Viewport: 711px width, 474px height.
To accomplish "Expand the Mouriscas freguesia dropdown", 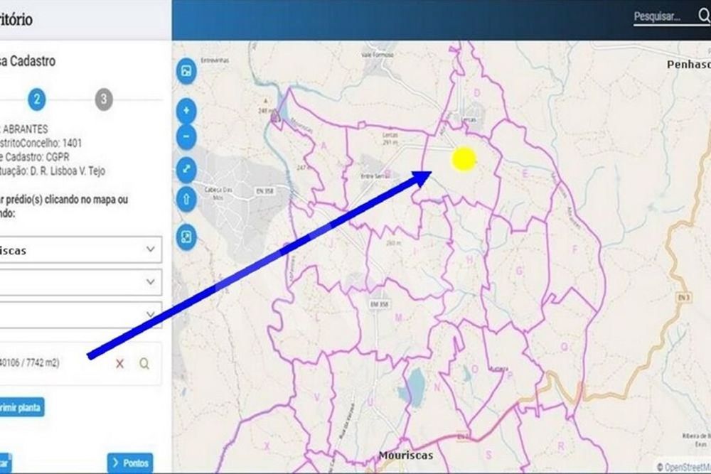I will (81, 249).
